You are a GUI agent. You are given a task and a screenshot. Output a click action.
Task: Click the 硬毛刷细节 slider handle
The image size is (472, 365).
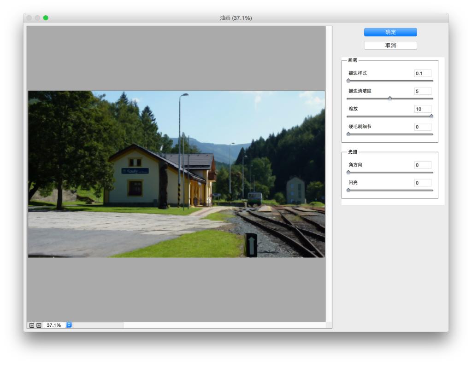pyautogui.click(x=348, y=134)
